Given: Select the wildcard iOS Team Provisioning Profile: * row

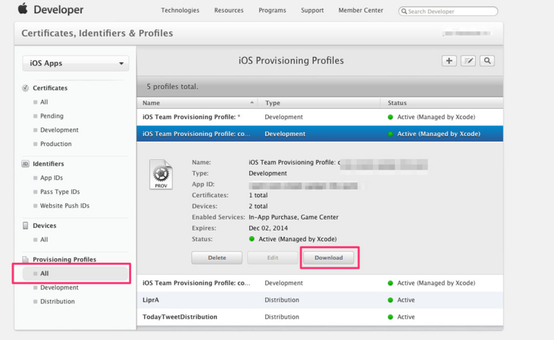Looking at the screenshot, I should tap(320, 117).
